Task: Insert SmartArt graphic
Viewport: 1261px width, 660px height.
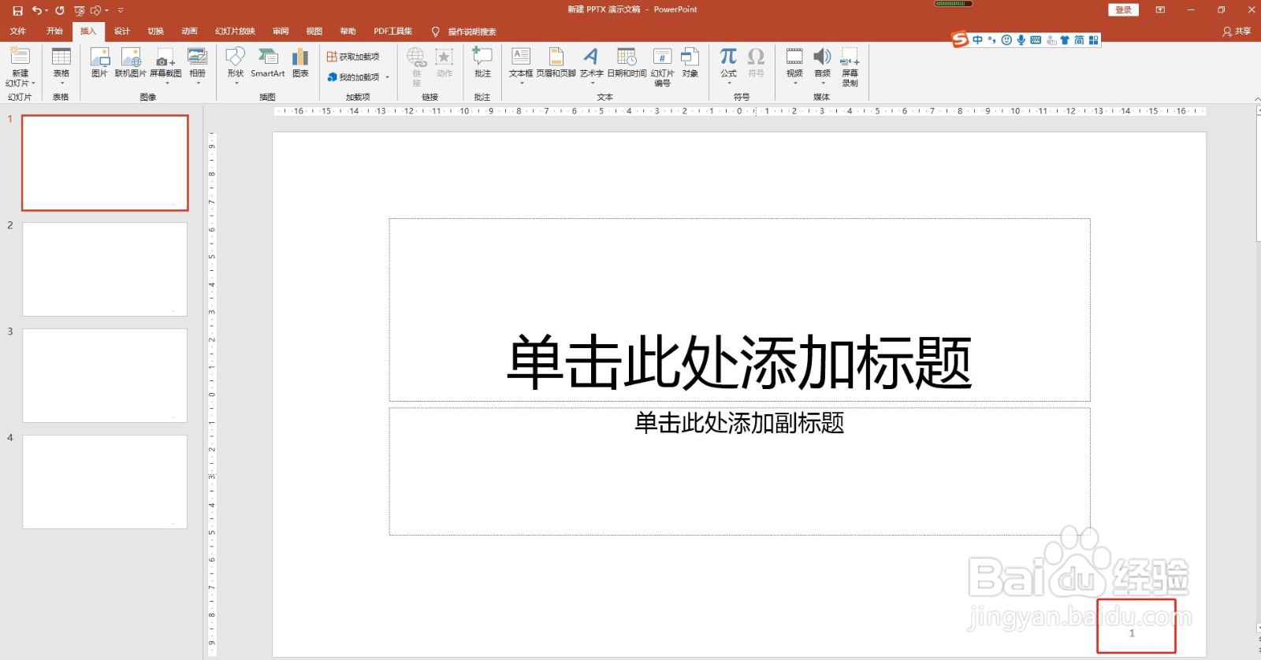Action: [x=268, y=63]
